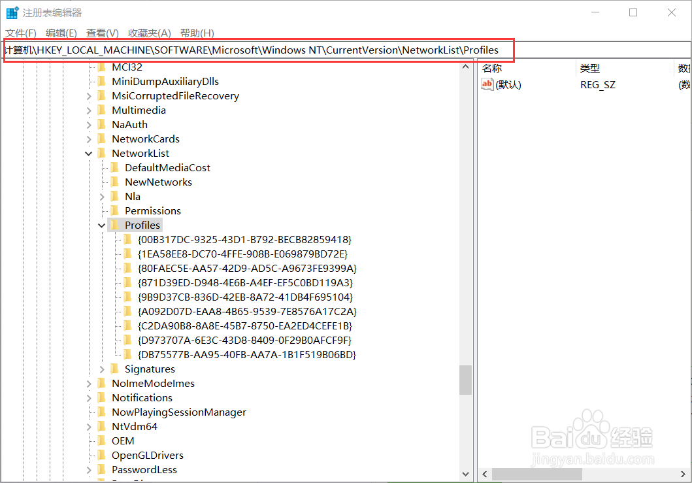Screen dimensions: 692x483
Task: Click the OpenGLDrivers folder icon
Action: pos(101,455)
